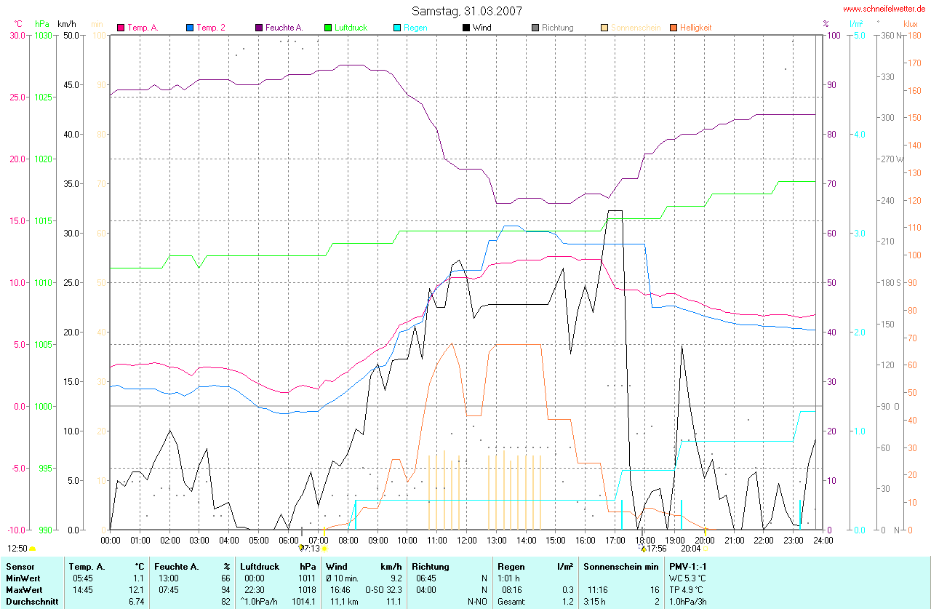Click the PMV-1:-1 table header

click(690, 566)
